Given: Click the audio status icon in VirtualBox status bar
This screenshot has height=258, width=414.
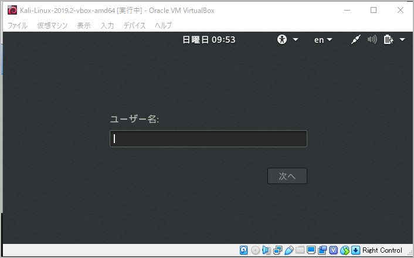Looking at the screenshot, I should [x=266, y=250].
